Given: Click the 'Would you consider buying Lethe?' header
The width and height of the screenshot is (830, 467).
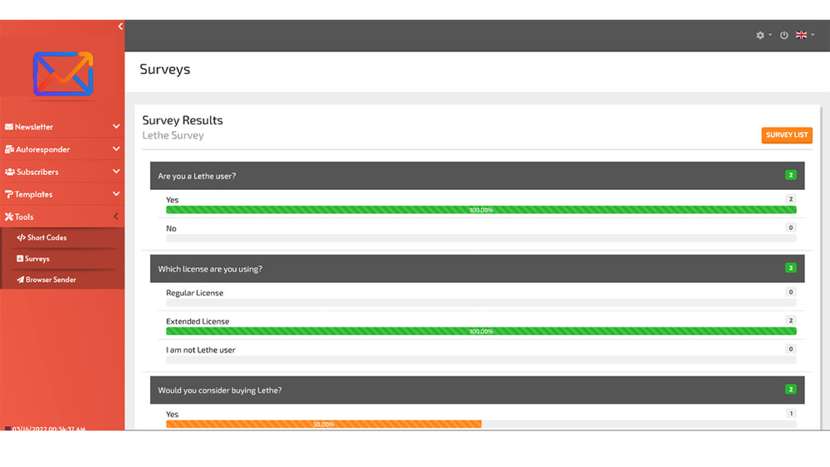Looking at the screenshot, I should pos(477,391).
